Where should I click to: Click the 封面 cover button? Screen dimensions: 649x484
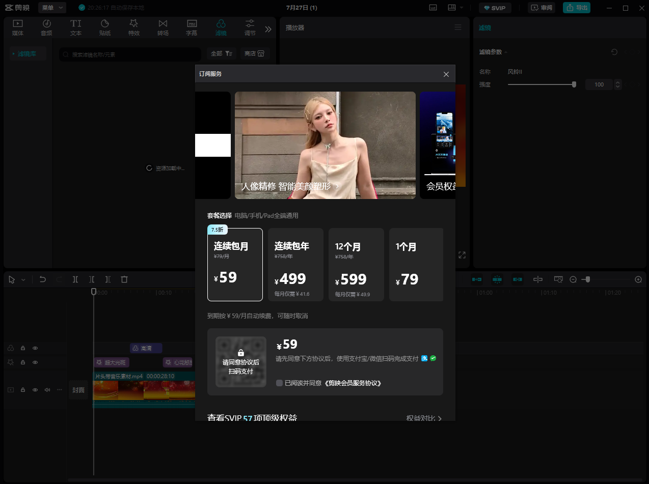pos(78,390)
